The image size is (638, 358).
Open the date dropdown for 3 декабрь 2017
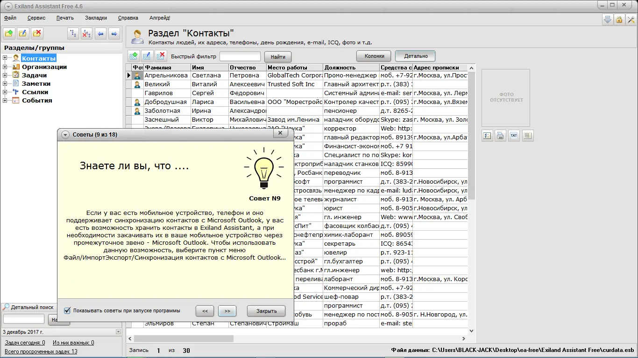118,332
